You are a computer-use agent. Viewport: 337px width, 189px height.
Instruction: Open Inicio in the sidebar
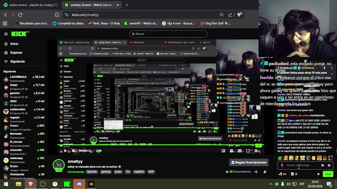(x=14, y=44)
